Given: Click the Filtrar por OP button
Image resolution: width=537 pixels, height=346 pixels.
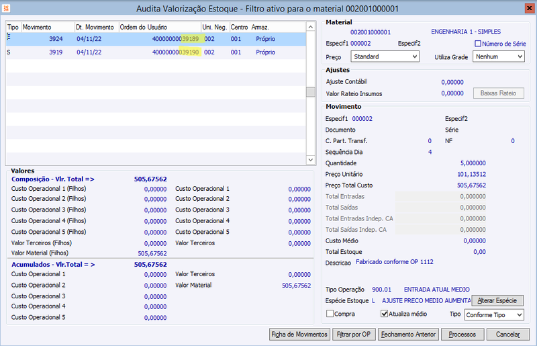Looking at the screenshot, I should pos(354,335).
